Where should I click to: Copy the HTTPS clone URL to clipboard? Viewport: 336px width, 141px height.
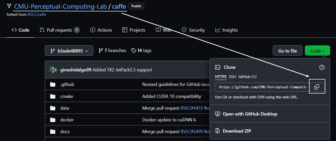pyautogui.click(x=317, y=87)
